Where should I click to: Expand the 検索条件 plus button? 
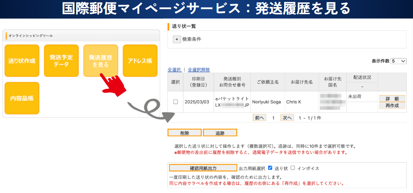(x=177, y=39)
